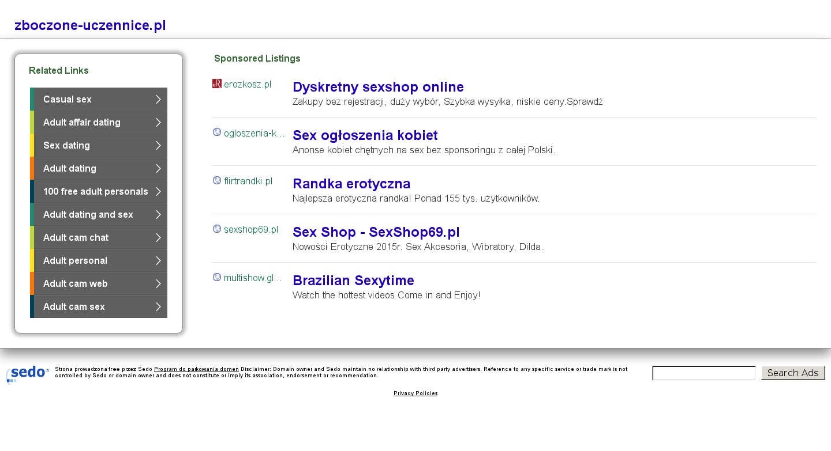Click the arrow icon on Adult dating row
The height and width of the screenshot is (451, 831).
tap(158, 168)
